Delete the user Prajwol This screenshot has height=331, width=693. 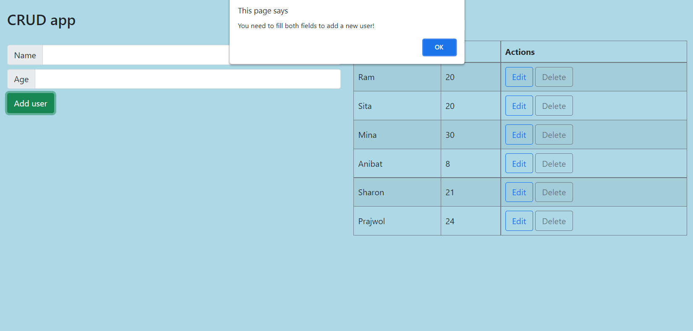tap(554, 221)
